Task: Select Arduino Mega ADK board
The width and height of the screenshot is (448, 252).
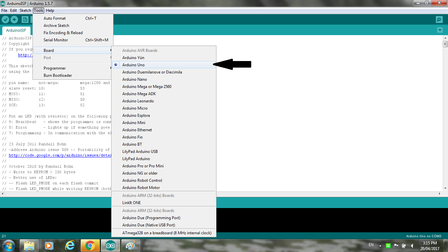Action: 164,94
